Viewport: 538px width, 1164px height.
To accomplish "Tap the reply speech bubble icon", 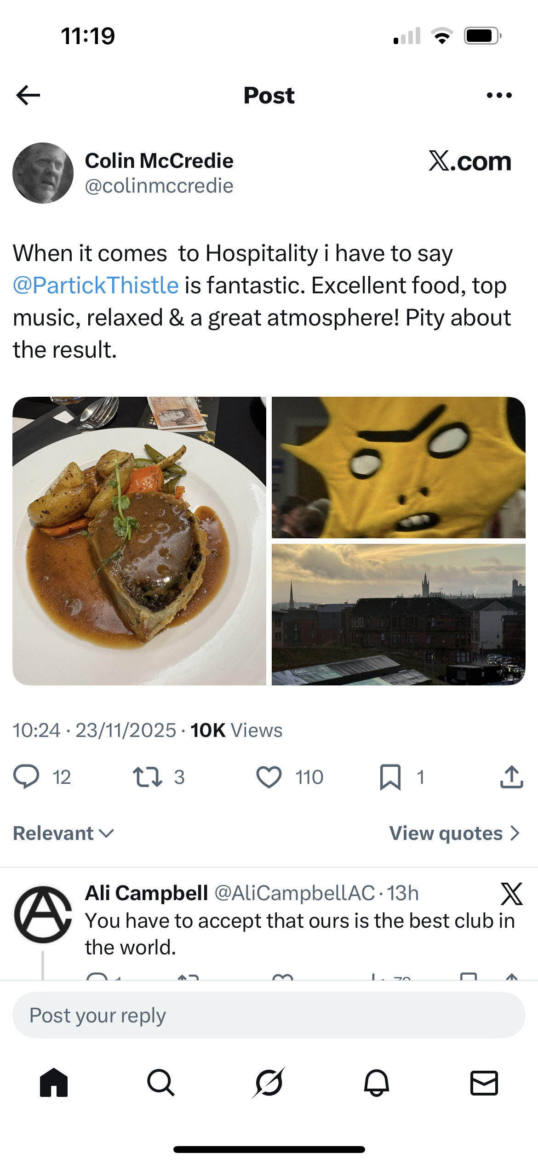I will [x=26, y=777].
